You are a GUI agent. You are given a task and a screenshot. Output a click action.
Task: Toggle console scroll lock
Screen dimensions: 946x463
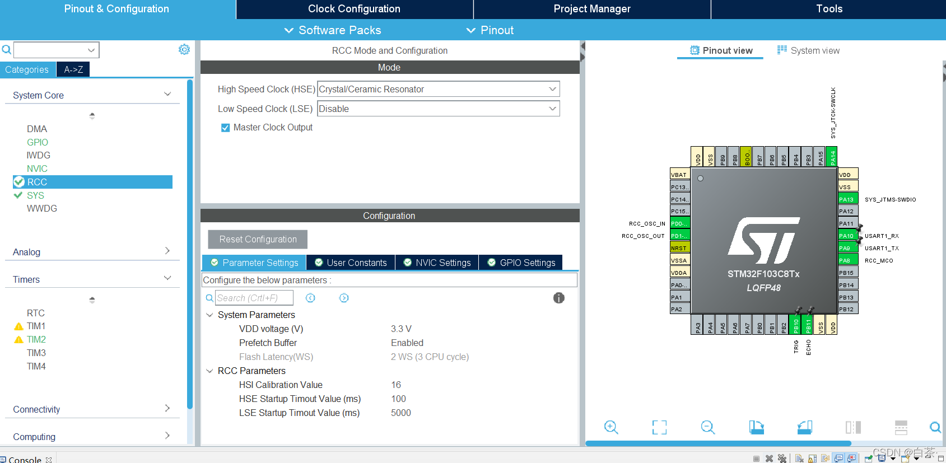pos(812,459)
